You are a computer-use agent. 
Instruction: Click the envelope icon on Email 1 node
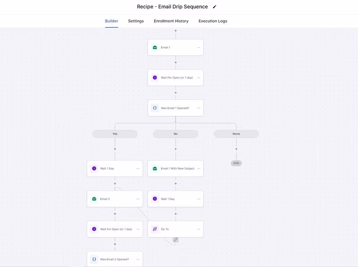click(155, 47)
